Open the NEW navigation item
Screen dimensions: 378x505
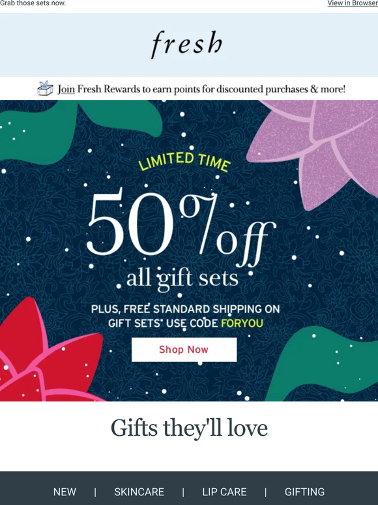click(65, 492)
